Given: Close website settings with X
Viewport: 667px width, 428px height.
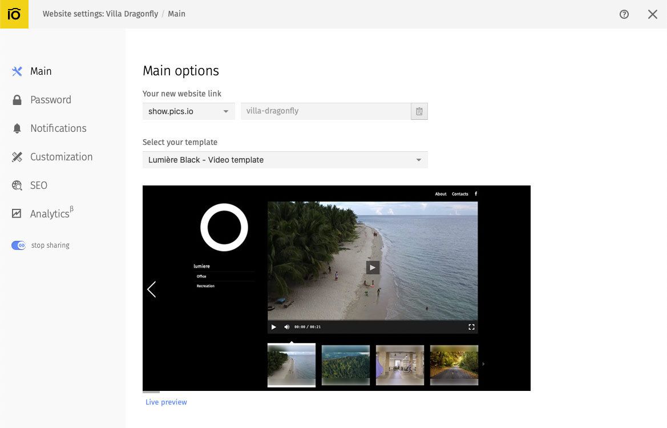Looking at the screenshot, I should 653,14.
